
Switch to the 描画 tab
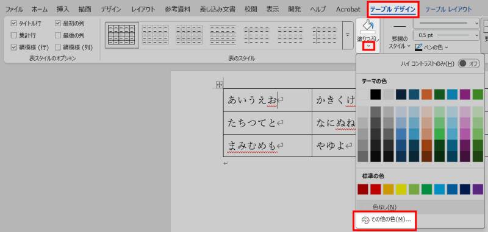(85, 9)
